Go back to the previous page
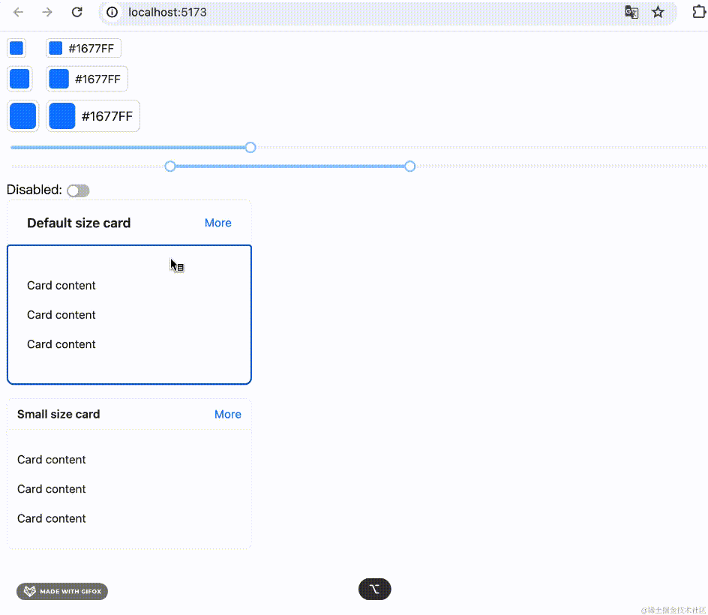Screen dimensions: 708x615 pyautogui.click(x=18, y=12)
